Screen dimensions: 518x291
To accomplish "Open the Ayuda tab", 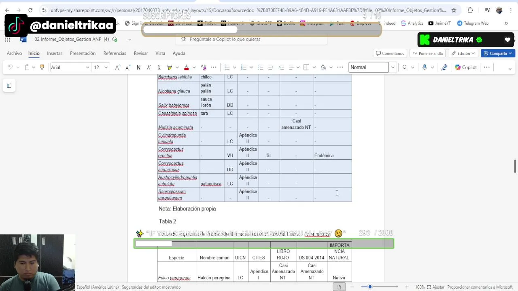I will tap(179, 53).
